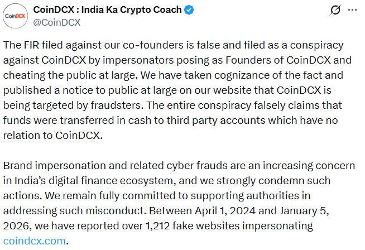Open the CoinDCX profile avatar

[x=15, y=16]
